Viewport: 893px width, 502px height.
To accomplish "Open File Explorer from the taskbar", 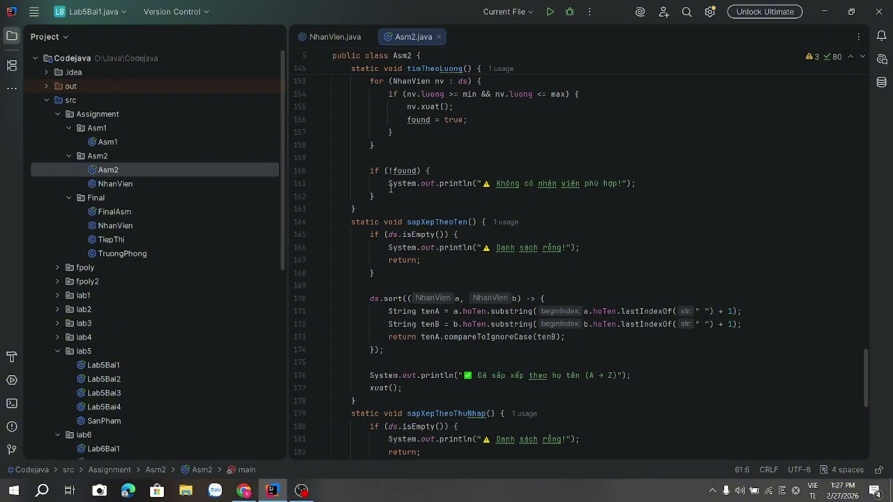I will tap(186, 490).
